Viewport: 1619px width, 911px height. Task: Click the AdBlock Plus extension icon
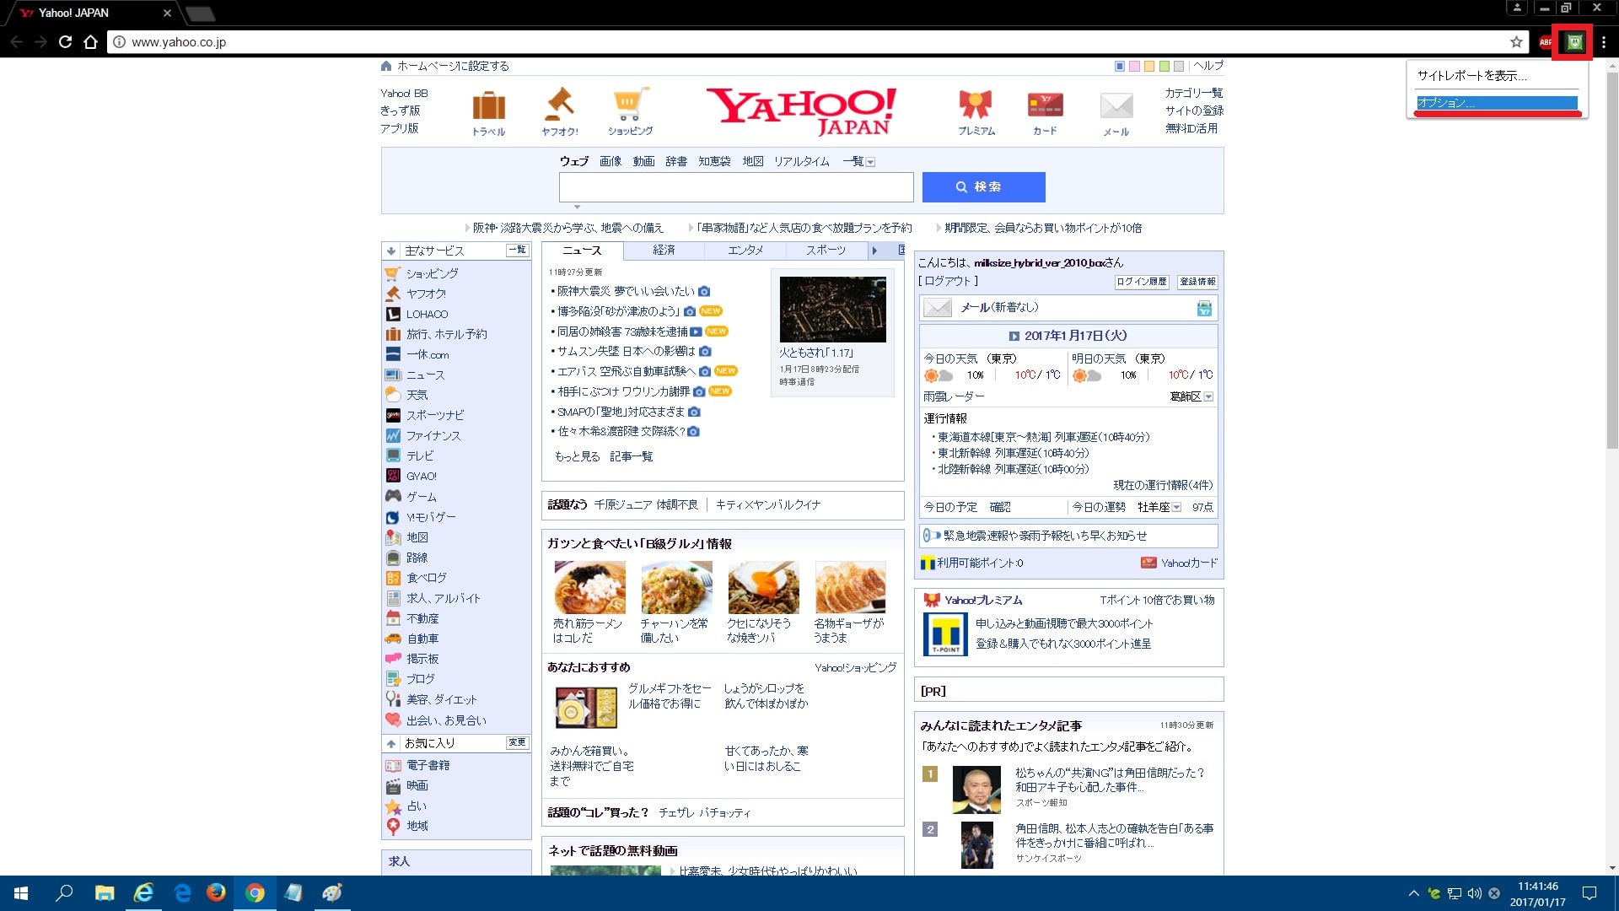click(1546, 42)
